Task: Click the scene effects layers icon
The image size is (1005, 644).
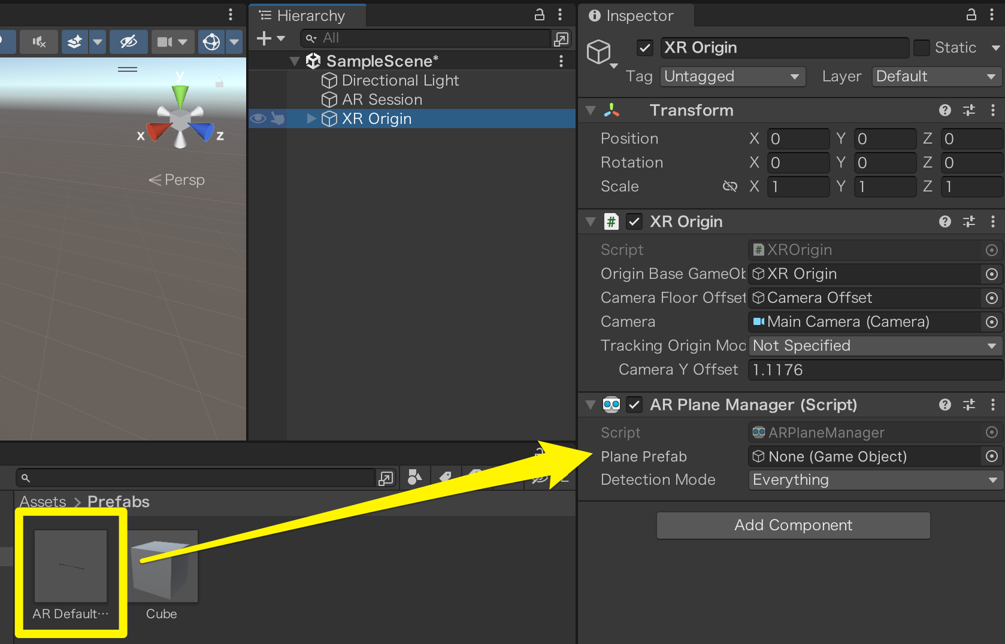Action: (x=74, y=42)
